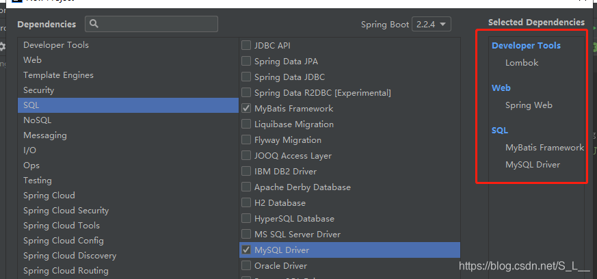
Task: Check the IBM DB2 Driver box
Action: (x=246, y=171)
